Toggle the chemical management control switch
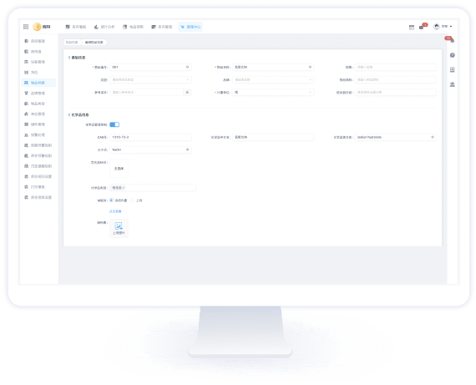 (114, 124)
